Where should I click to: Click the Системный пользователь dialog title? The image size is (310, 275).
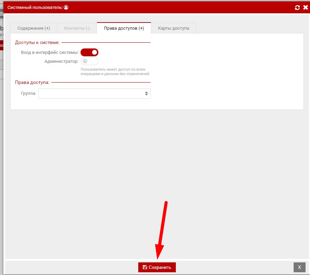click(35, 7)
